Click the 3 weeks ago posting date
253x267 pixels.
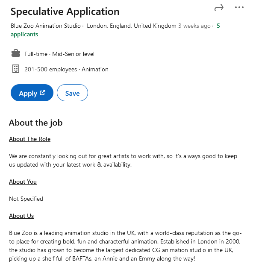coord(194,26)
